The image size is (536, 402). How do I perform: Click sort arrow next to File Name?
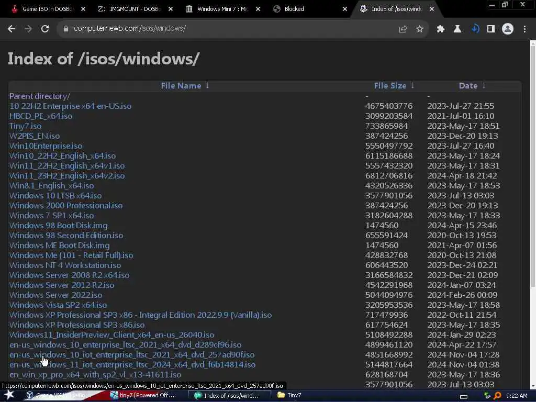(207, 85)
